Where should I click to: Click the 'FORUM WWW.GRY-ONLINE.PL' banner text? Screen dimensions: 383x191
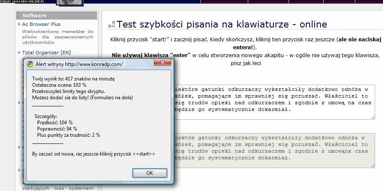[22, 2]
